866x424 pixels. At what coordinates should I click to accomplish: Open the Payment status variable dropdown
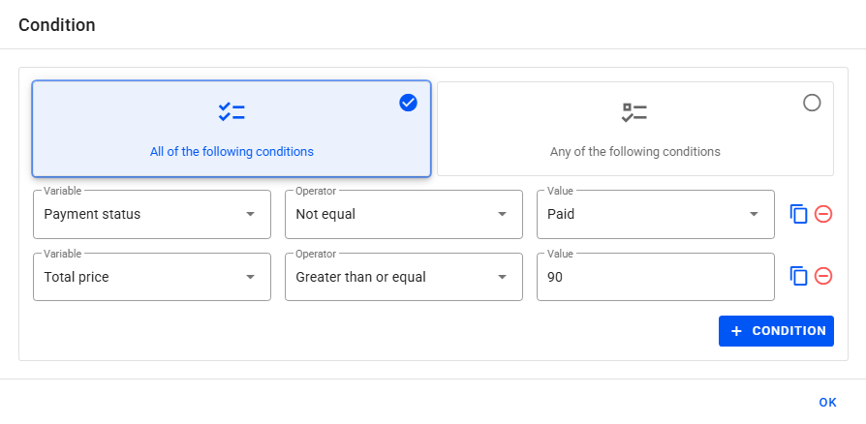click(x=250, y=214)
